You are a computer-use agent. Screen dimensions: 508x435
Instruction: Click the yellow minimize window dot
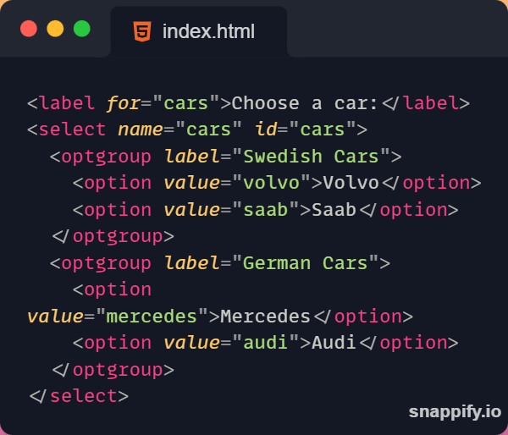click(55, 29)
